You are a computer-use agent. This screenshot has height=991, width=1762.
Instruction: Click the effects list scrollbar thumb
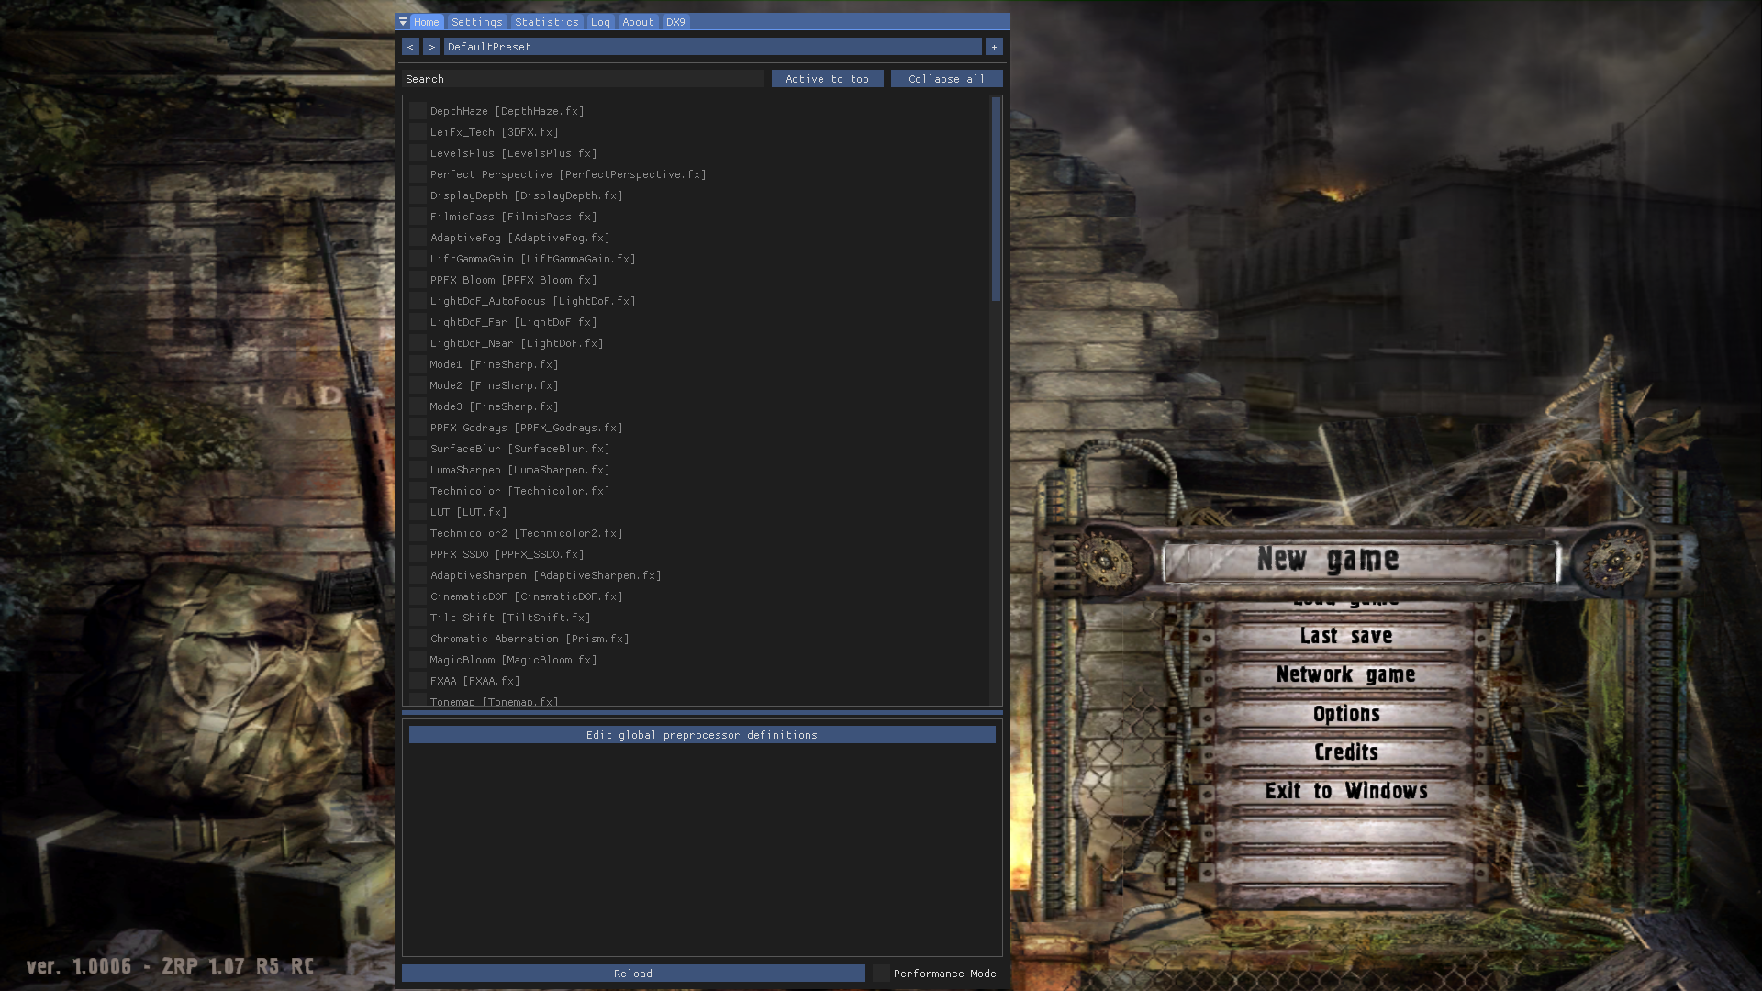pyautogui.click(x=996, y=199)
